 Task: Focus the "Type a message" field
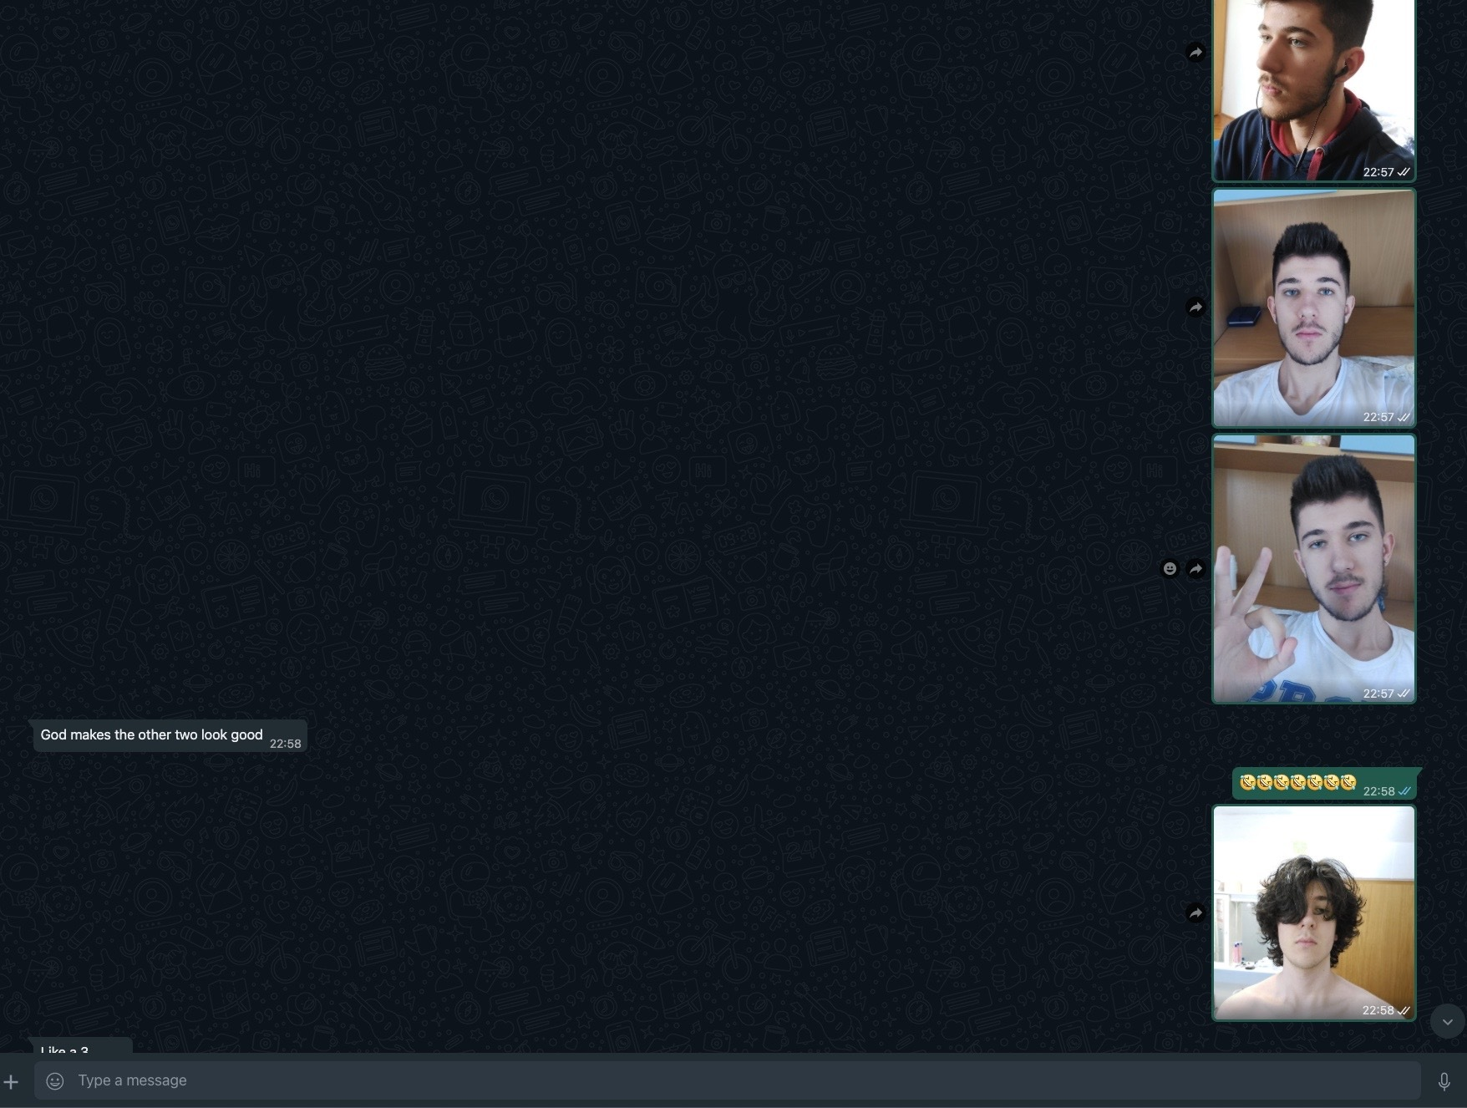[x=735, y=1080]
